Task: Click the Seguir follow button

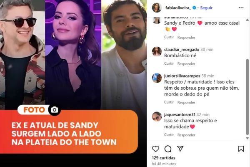Action: point(206,8)
